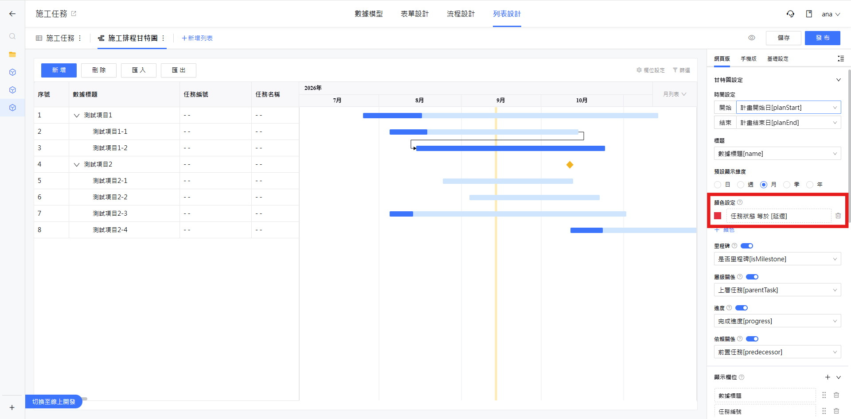Switch to 數據模型 tab
The height and width of the screenshot is (419, 851).
tap(369, 14)
